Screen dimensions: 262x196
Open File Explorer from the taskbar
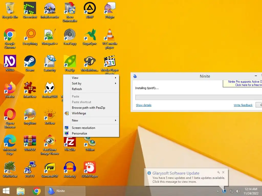(x=21, y=191)
